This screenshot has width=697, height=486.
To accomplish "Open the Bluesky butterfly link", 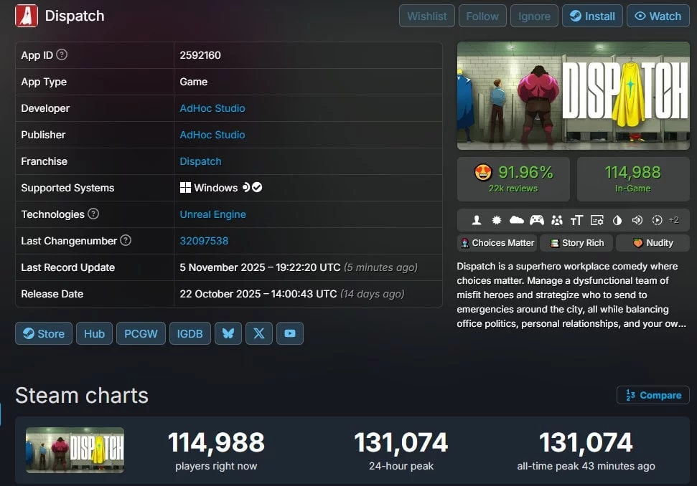I will pos(228,333).
